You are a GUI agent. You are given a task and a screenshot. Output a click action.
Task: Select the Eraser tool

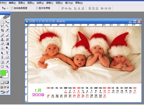(2, 44)
